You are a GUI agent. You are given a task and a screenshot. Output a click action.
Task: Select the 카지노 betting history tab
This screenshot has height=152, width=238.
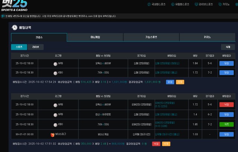(207, 37)
